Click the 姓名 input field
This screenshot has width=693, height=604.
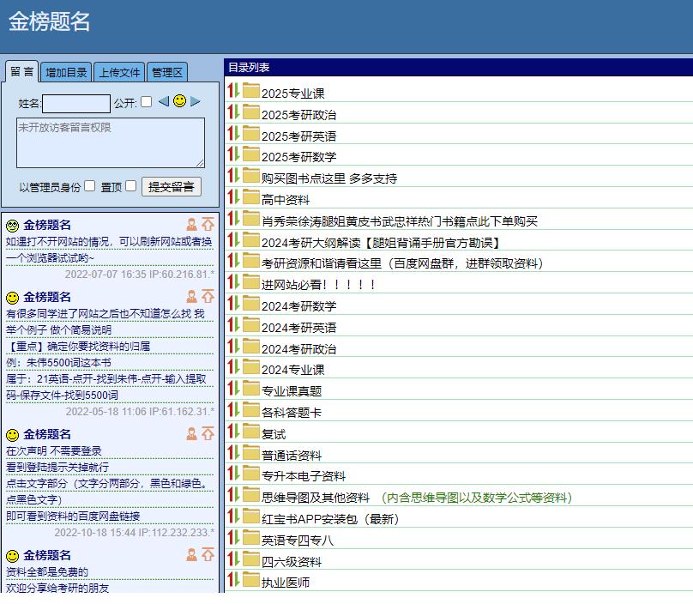click(76, 104)
